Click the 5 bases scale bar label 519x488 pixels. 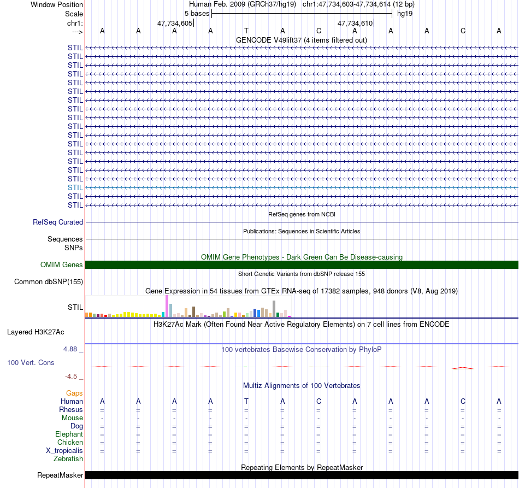coord(197,14)
